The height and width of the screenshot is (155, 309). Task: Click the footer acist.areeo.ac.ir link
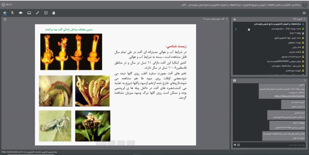(12, 152)
